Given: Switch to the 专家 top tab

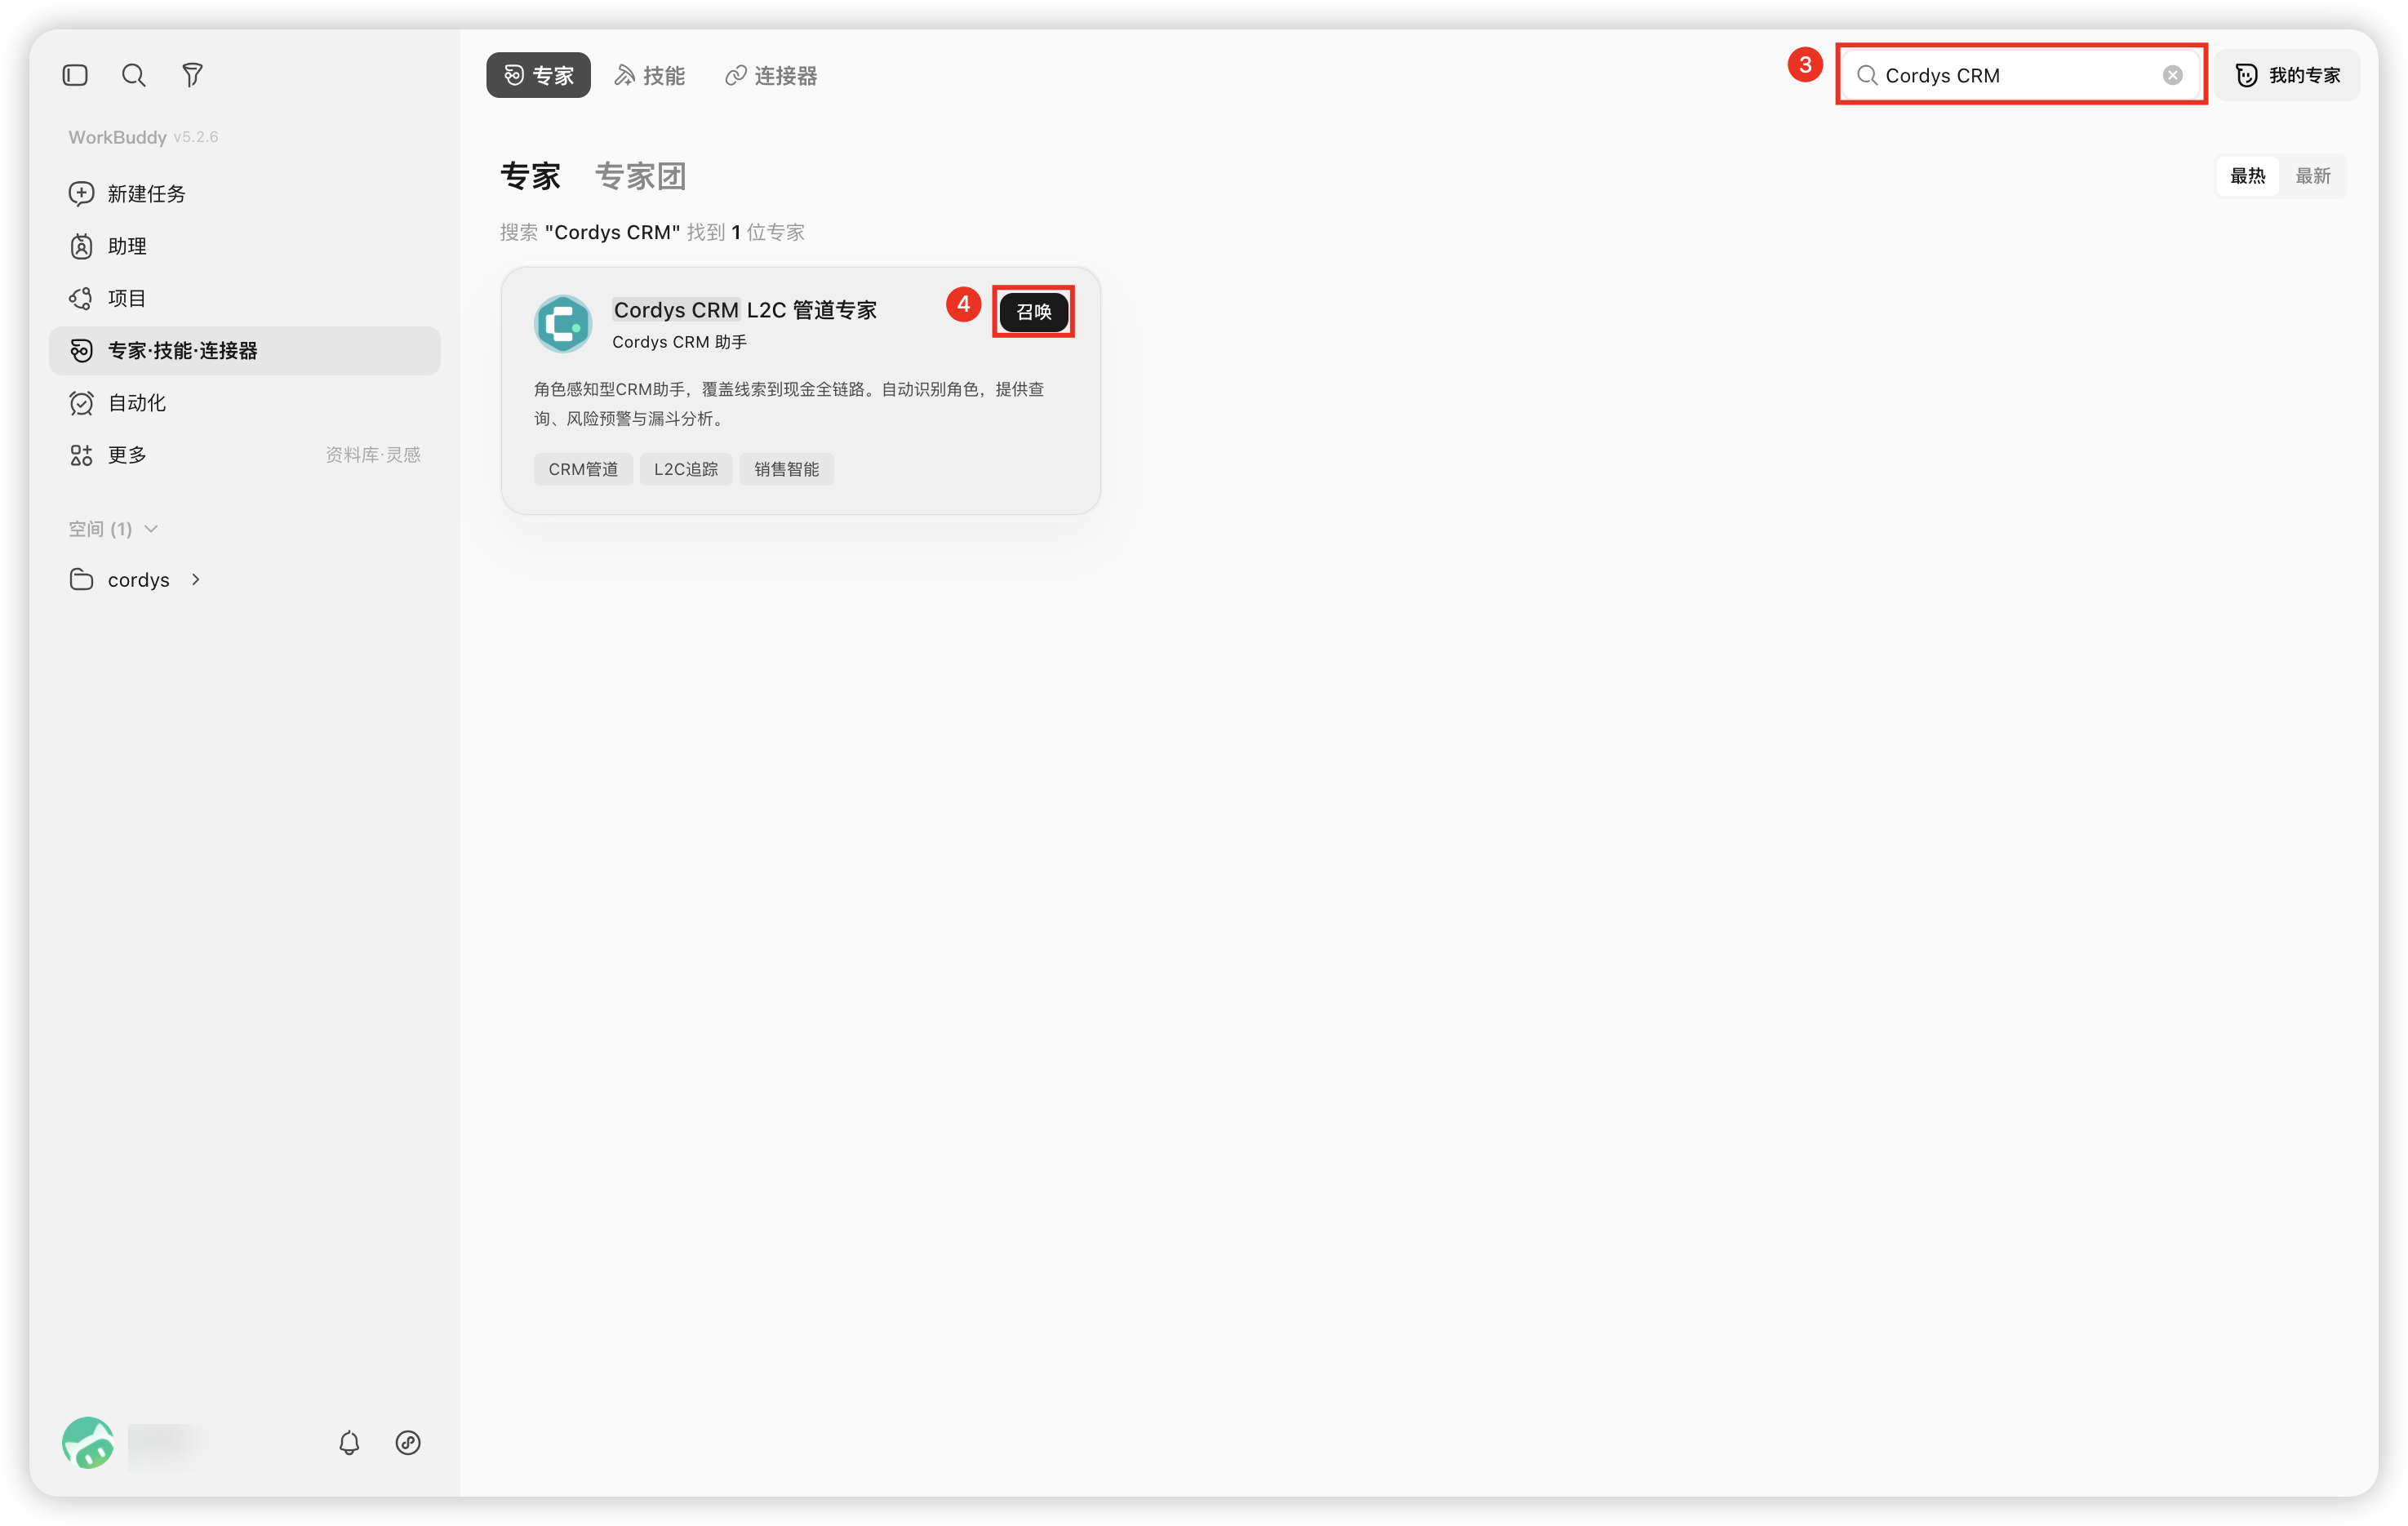Looking at the screenshot, I should pyautogui.click(x=538, y=75).
